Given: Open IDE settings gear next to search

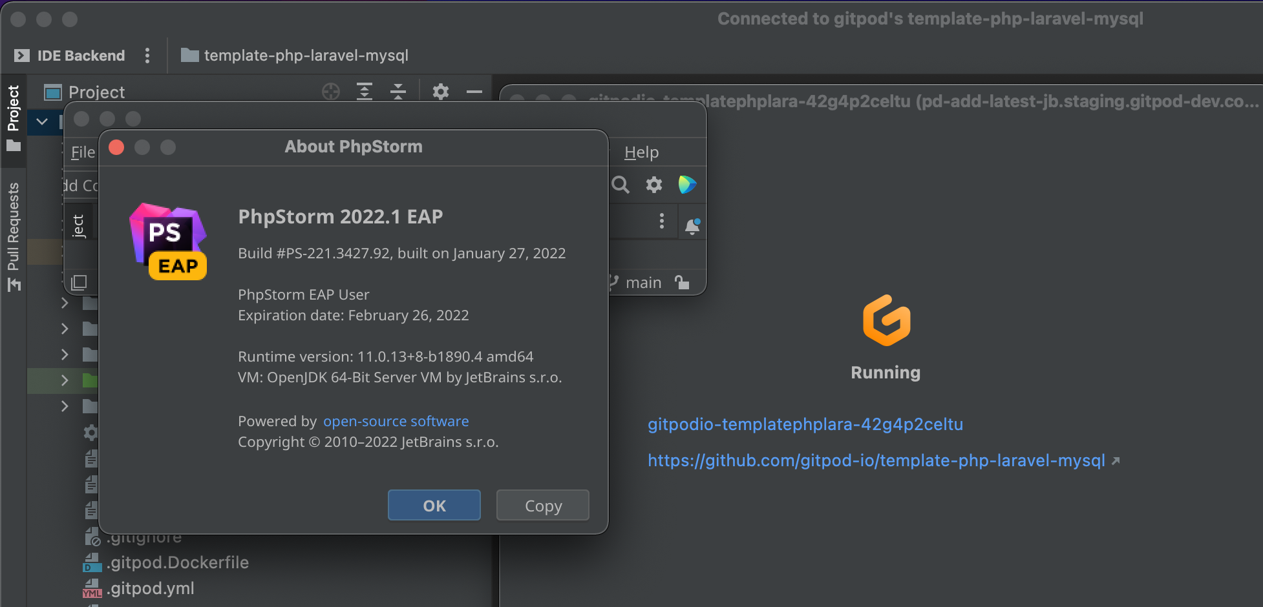Looking at the screenshot, I should (654, 185).
